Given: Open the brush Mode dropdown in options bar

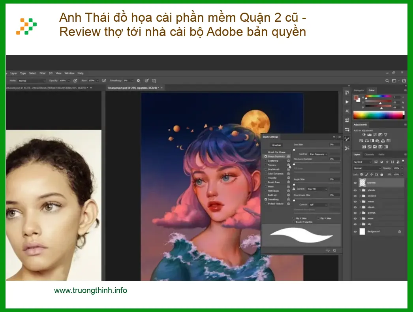Looking at the screenshot, I should [32, 81].
